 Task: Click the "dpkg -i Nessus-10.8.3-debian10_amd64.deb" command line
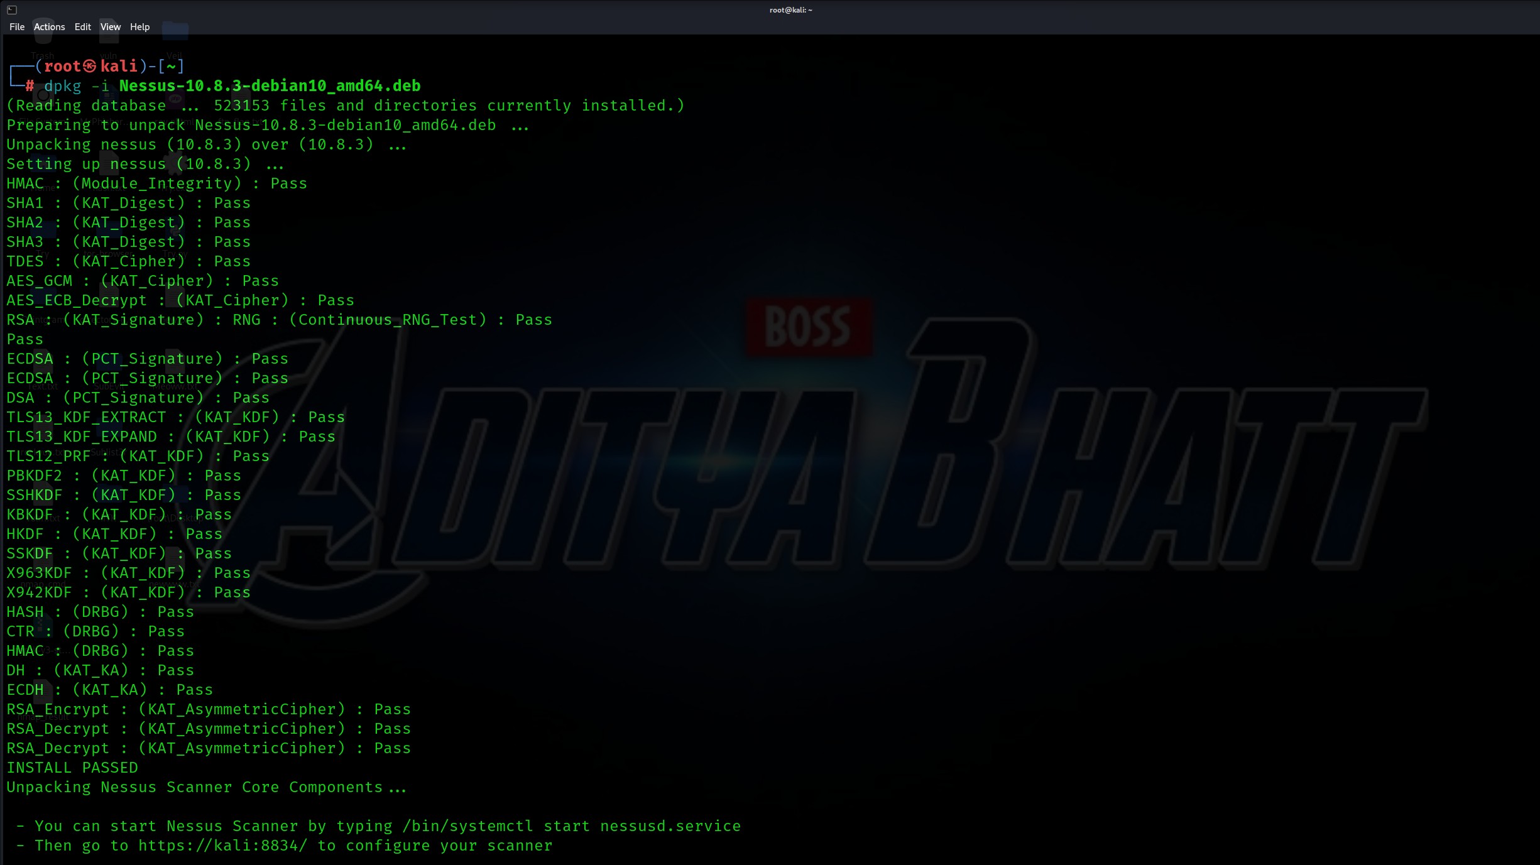point(232,86)
